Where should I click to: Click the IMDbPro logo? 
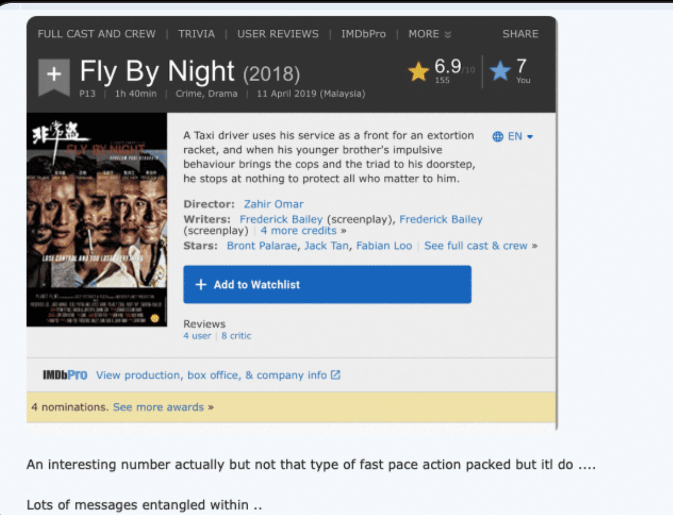(x=65, y=375)
